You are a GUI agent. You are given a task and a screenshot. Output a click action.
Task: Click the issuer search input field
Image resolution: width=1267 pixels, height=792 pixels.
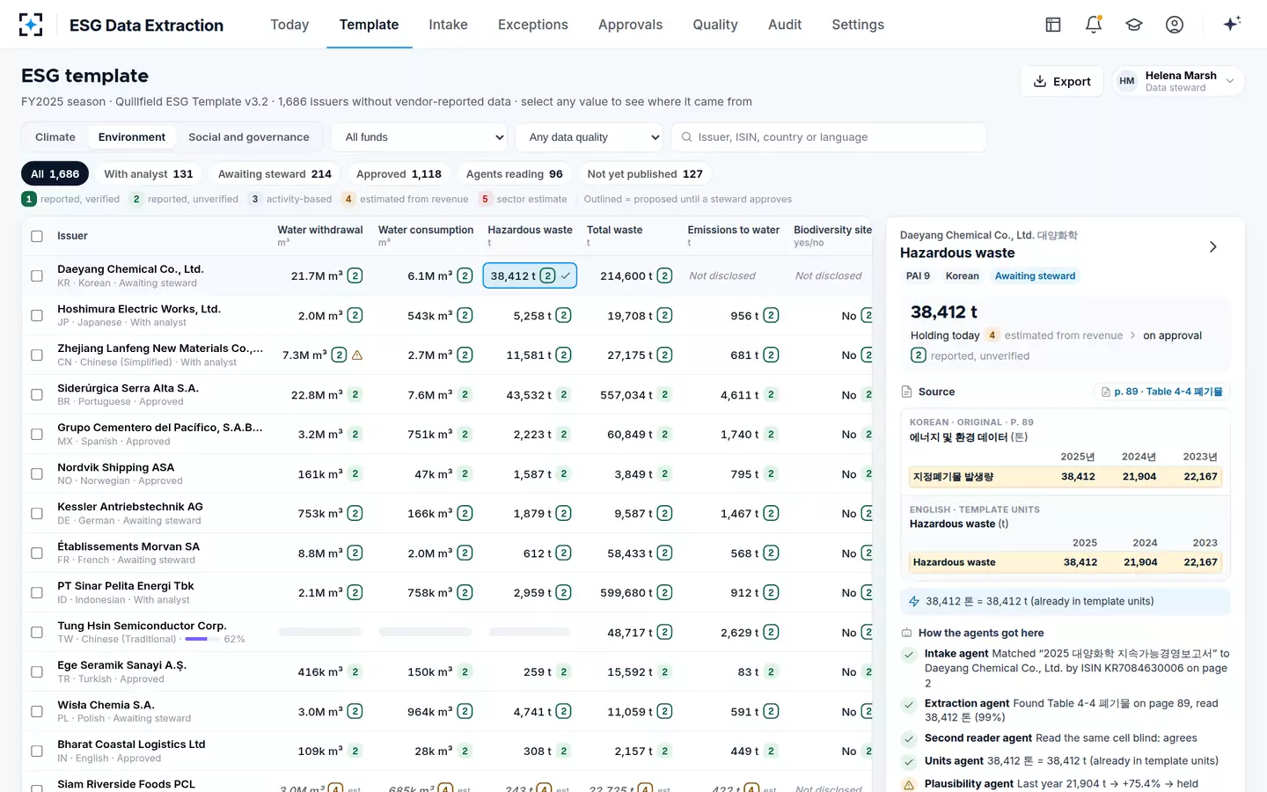(x=829, y=137)
